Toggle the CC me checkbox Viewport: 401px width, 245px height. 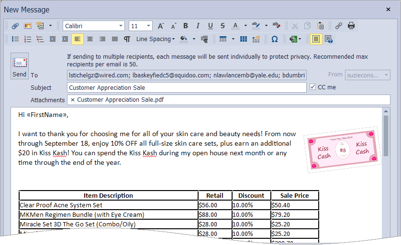[312, 87]
